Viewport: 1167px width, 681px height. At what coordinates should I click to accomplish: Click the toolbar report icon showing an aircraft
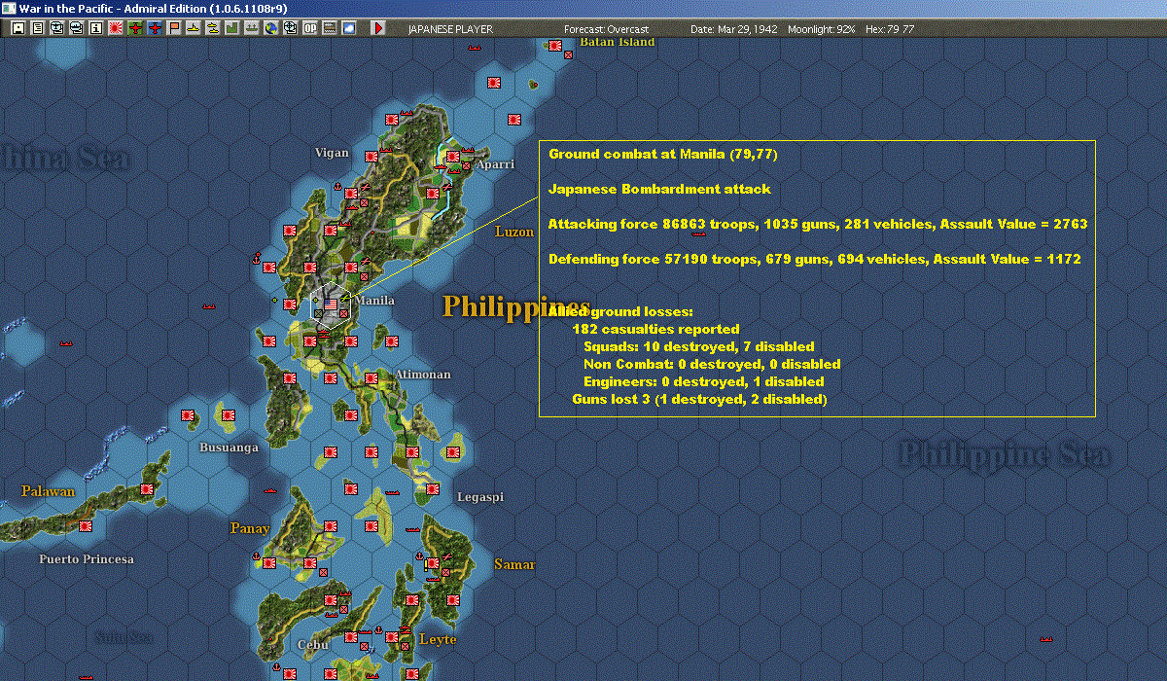57,28
